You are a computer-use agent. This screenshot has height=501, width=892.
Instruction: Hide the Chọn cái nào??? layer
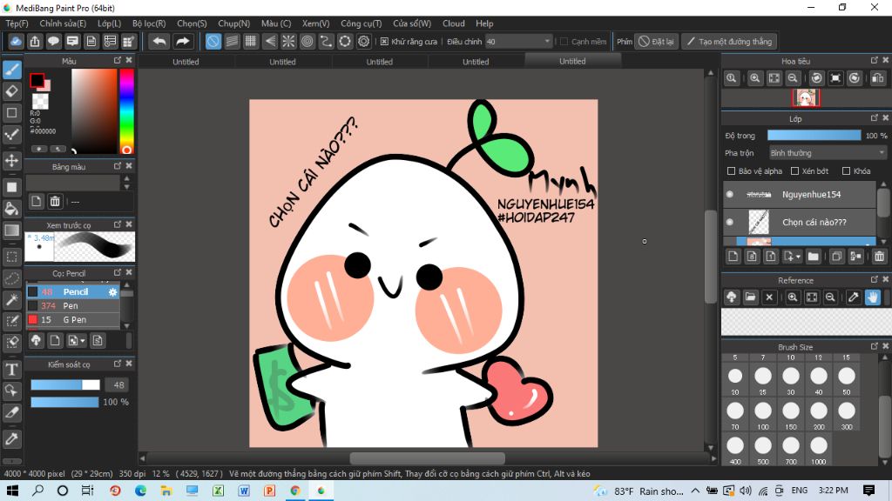(730, 222)
